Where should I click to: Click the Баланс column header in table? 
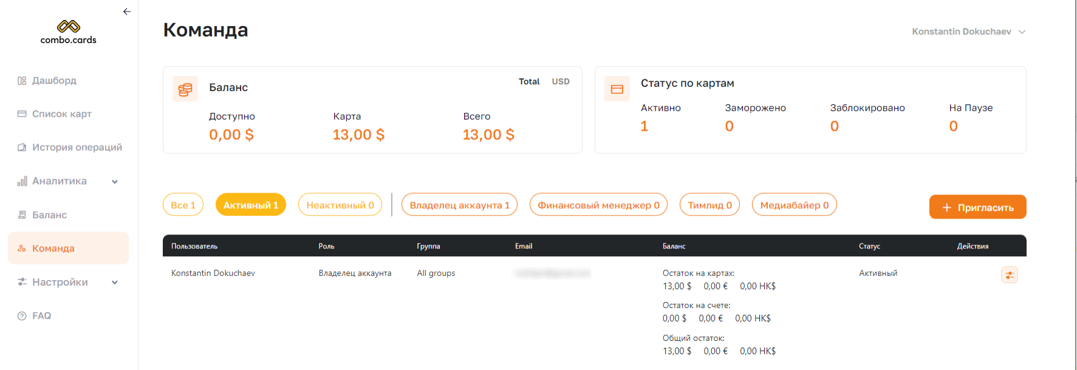pos(674,246)
